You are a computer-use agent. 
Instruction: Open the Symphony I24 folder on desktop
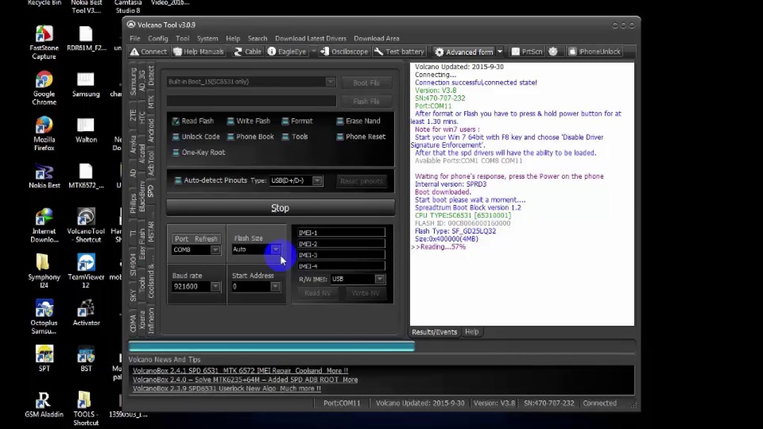click(x=44, y=272)
